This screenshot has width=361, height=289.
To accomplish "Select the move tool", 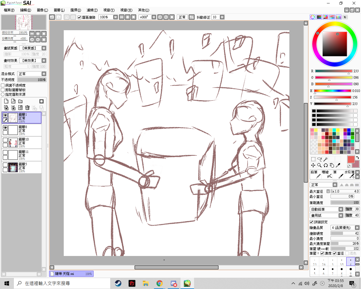I will tap(313, 165).
